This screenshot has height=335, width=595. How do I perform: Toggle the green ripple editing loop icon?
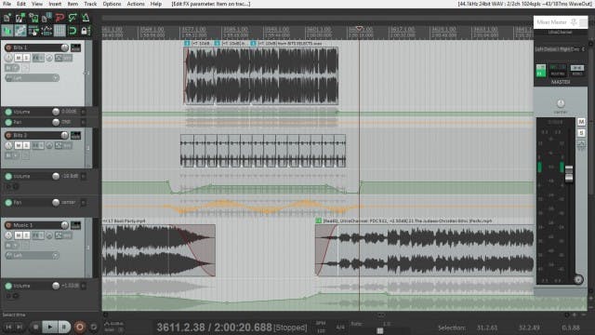click(73, 31)
